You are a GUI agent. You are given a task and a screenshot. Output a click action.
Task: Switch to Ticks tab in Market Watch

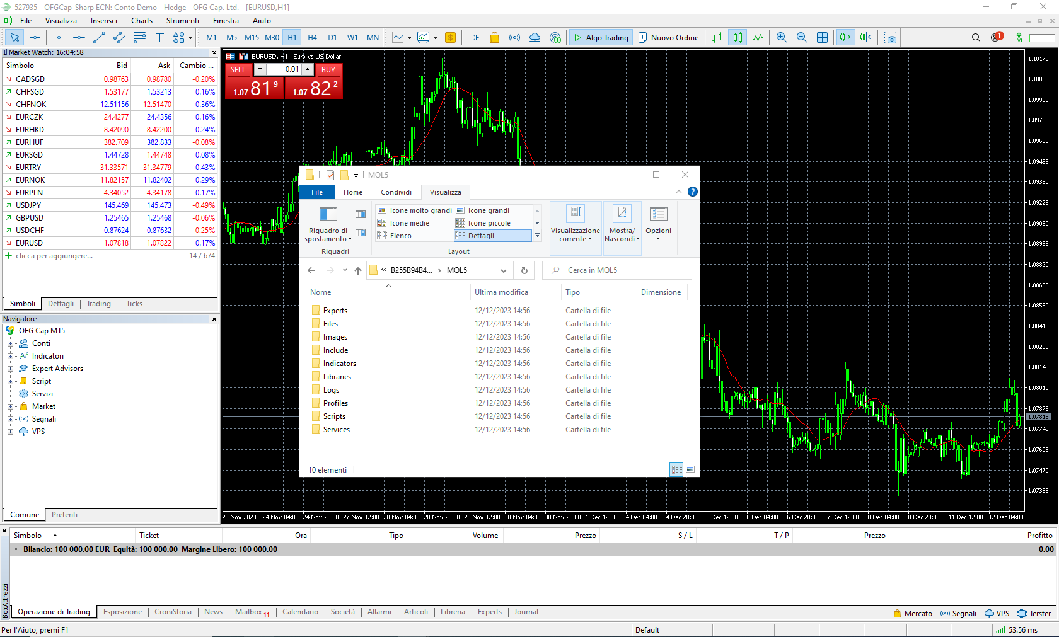point(134,304)
